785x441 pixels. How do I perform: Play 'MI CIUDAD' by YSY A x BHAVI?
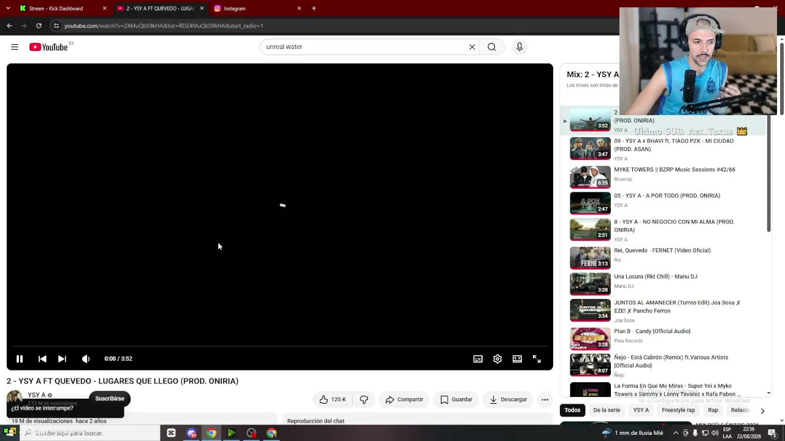(662, 149)
